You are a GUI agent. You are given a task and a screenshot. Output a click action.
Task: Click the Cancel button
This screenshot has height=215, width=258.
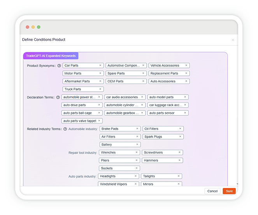tap(212, 191)
